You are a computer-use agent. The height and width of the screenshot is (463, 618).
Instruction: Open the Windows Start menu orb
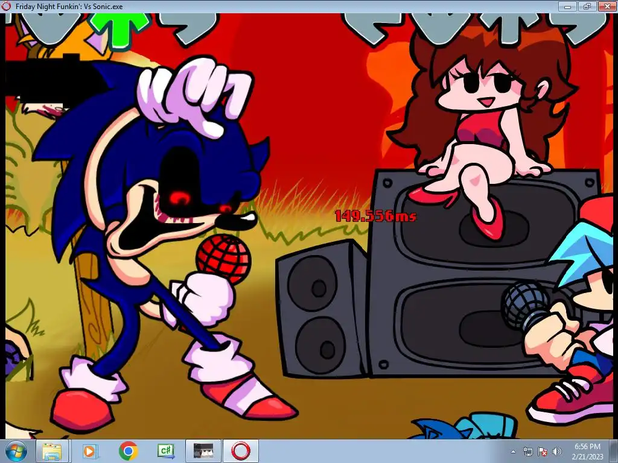[16, 451]
